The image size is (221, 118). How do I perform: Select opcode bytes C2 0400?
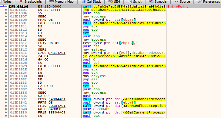[x=45, y=86]
